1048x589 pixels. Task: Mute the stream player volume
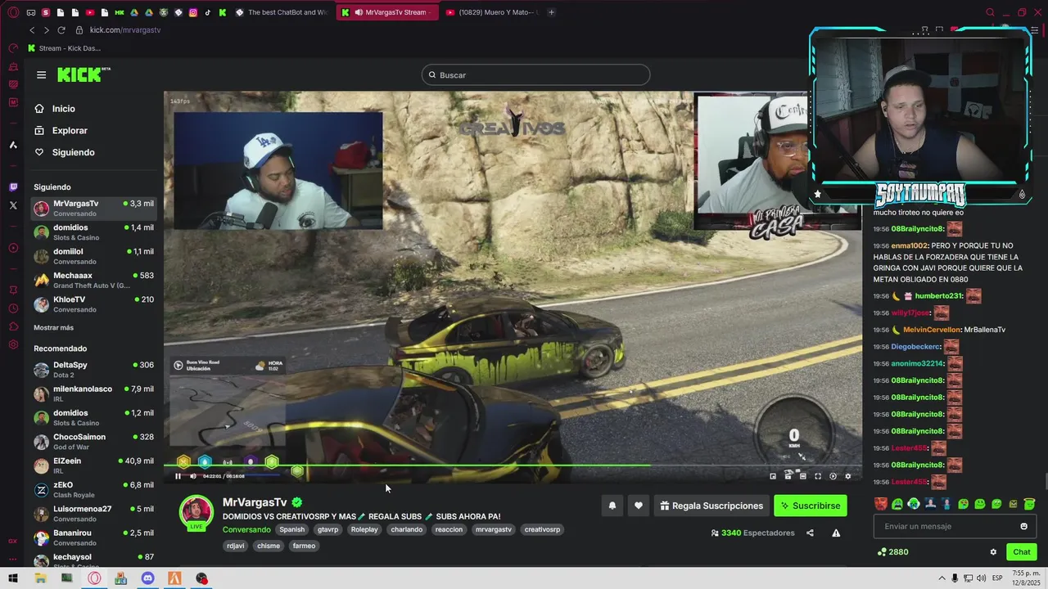click(x=193, y=476)
